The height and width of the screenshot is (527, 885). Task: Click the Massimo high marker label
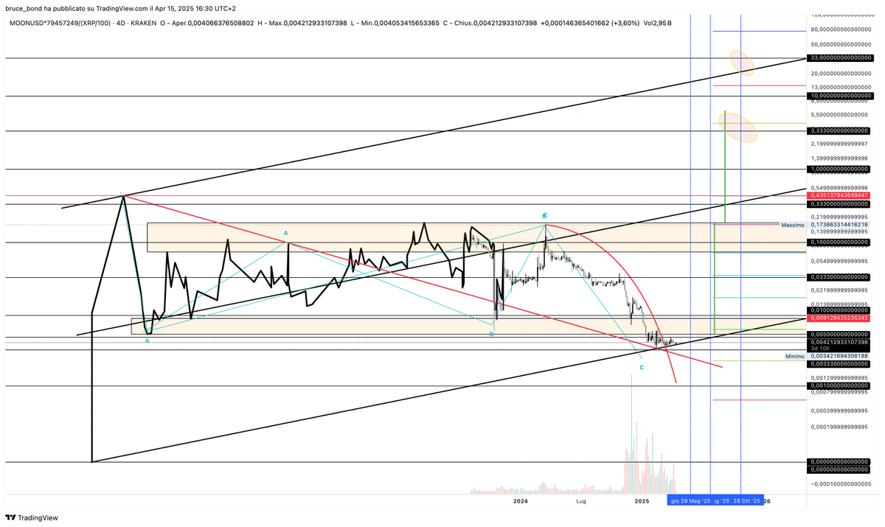[x=793, y=223]
